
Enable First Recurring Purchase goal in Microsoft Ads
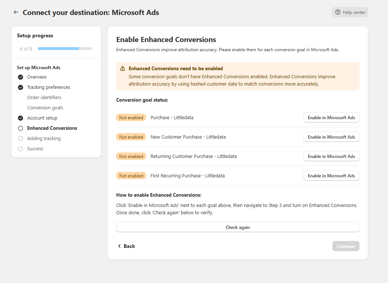(x=331, y=176)
